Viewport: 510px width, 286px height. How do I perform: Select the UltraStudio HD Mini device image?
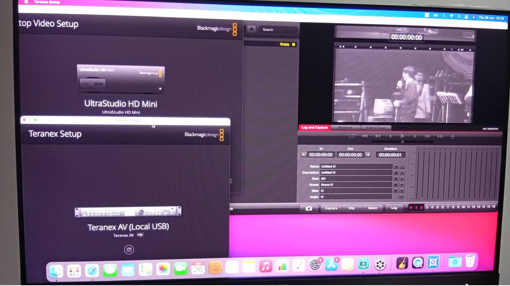tap(121, 79)
